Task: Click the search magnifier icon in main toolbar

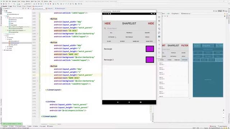Action: pyautogui.click(x=81, y=4)
